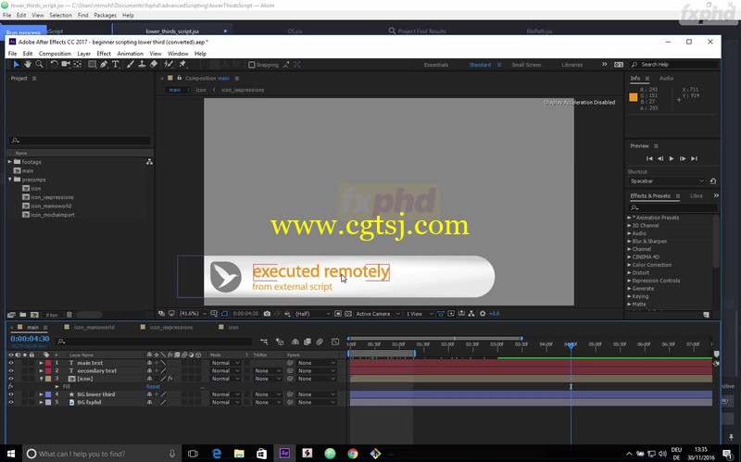Select the Clone Stamp tool
Viewport: 741px width, 462px height.
tap(142, 64)
